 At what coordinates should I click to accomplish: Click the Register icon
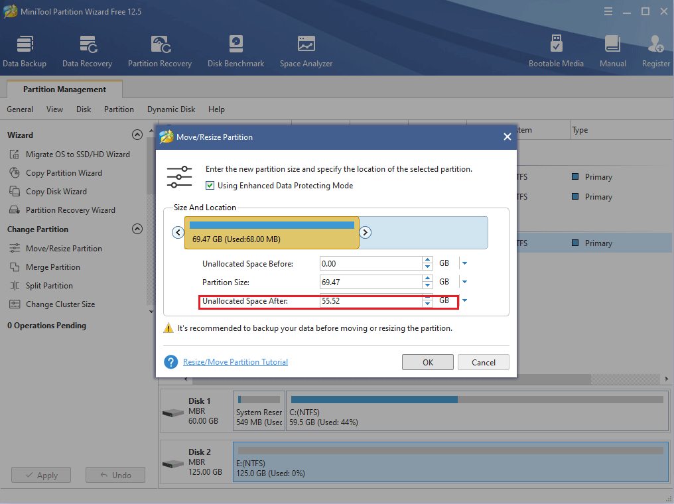click(x=656, y=52)
